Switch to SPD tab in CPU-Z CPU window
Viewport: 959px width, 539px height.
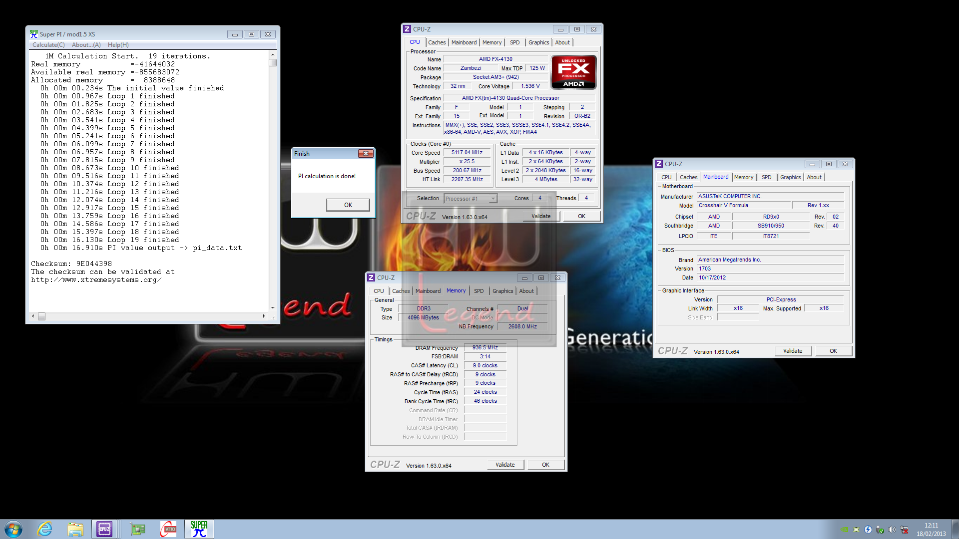tap(514, 42)
